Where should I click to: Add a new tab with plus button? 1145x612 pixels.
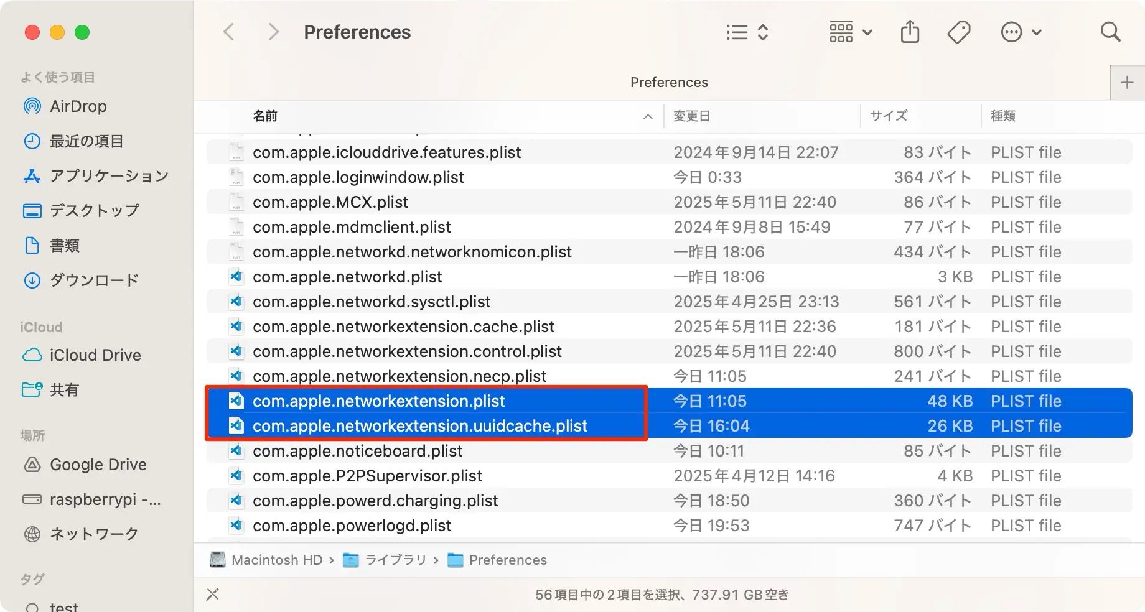coord(1127,83)
